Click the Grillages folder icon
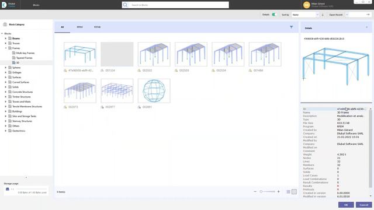The height and width of the screenshot is (210, 374). (10, 72)
